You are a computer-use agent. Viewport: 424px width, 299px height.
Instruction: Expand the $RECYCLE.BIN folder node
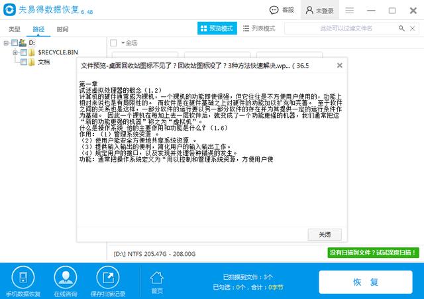[15, 52]
